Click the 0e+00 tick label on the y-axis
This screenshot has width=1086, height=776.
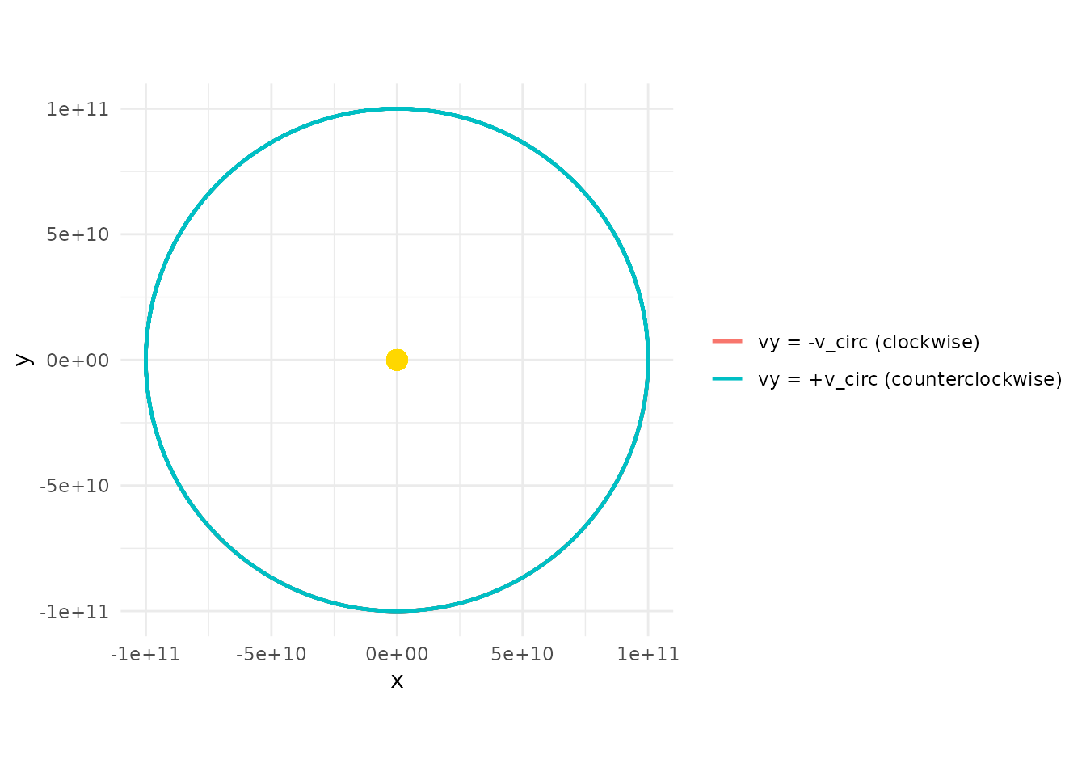tap(78, 361)
